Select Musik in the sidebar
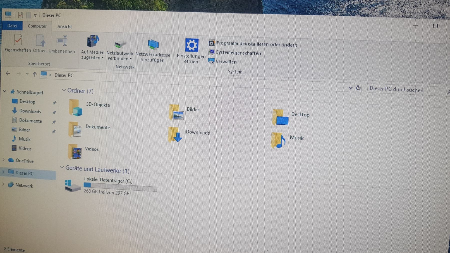The image size is (450, 253). [24, 139]
